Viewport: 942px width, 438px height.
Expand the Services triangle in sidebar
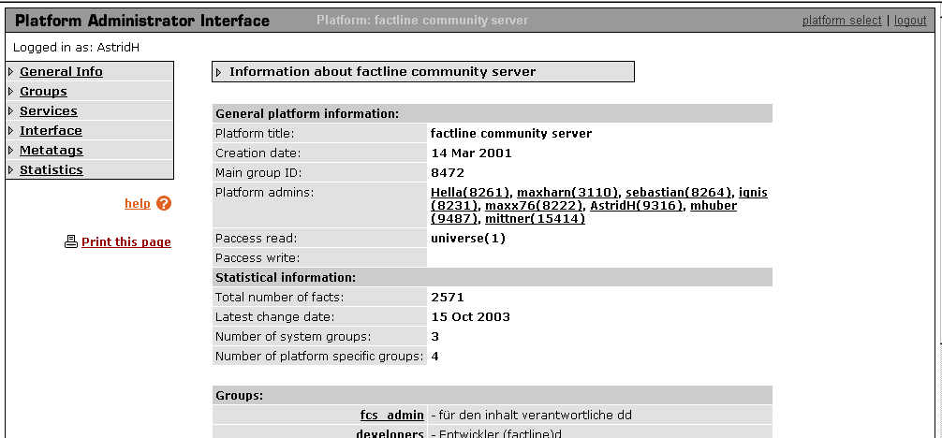(x=11, y=111)
